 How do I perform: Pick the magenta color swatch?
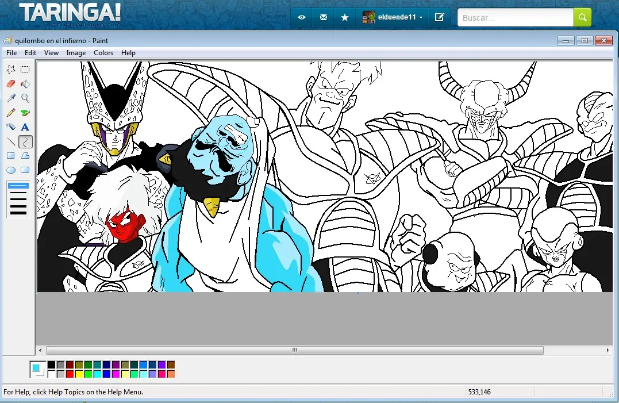[116, 374]
